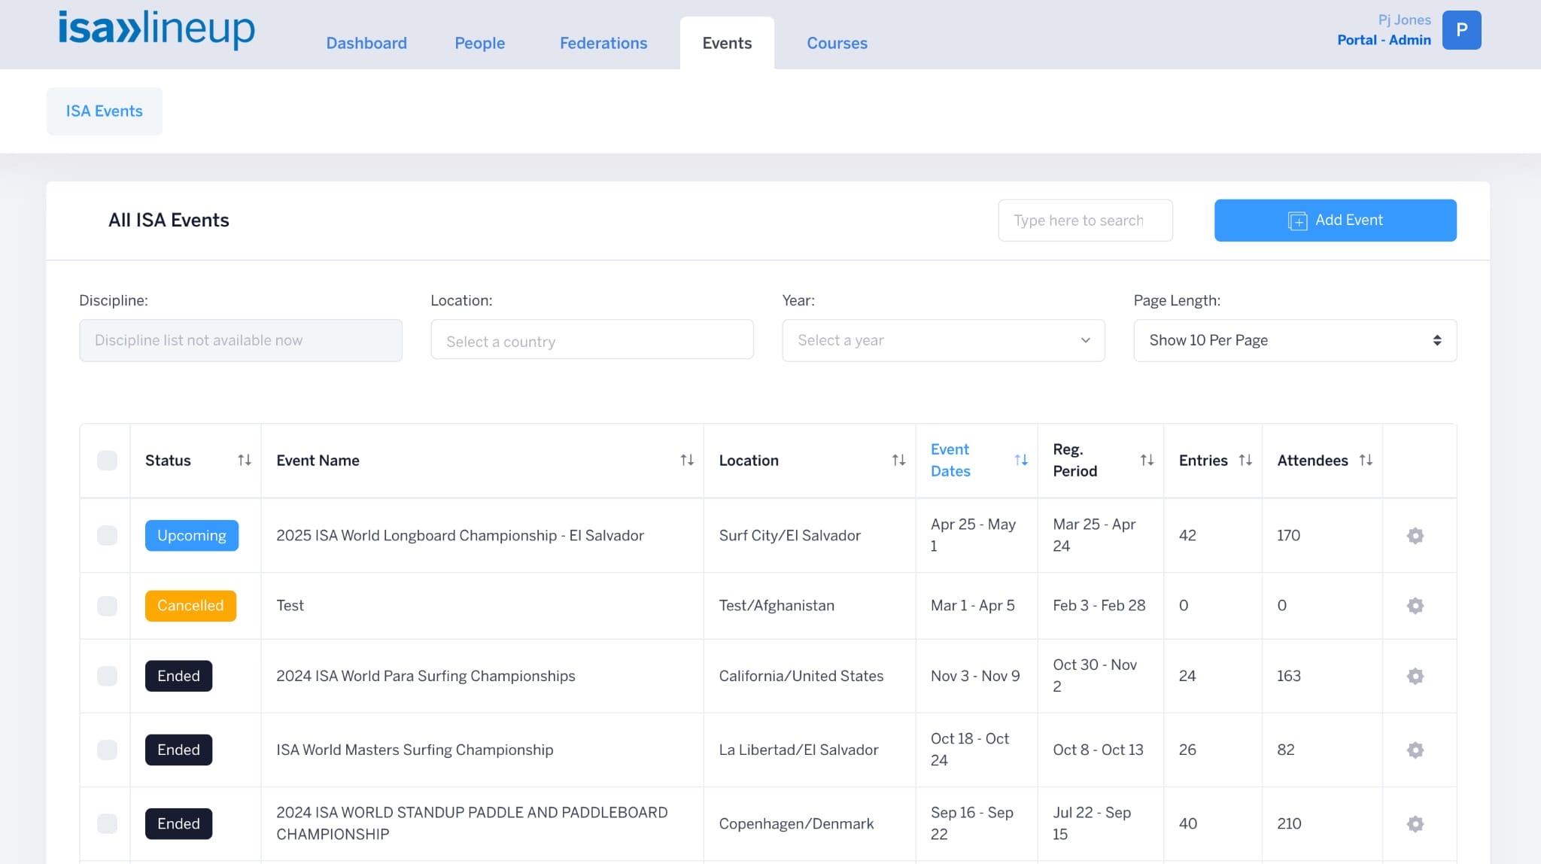Screen dimensions: 1541x864
Task: Sort table by Location column arrows
Action: [x=898, y=460]
